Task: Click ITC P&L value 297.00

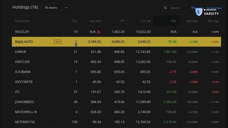Action: 171,92
